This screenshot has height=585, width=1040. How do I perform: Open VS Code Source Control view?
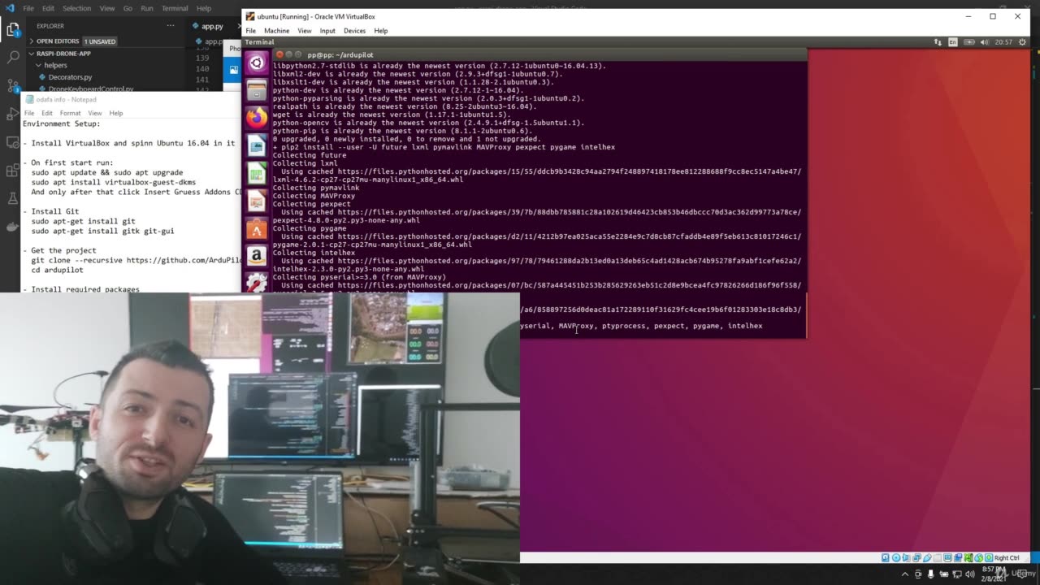(x=13, y=85)
